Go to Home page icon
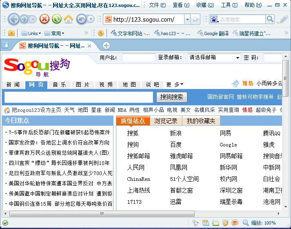 point(69,19)
